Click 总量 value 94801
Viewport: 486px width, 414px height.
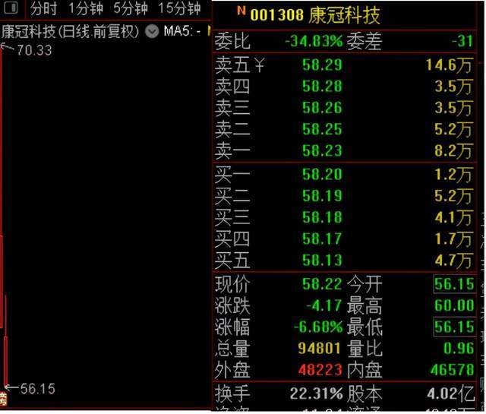pyautogui.click(x=319, y=348)
